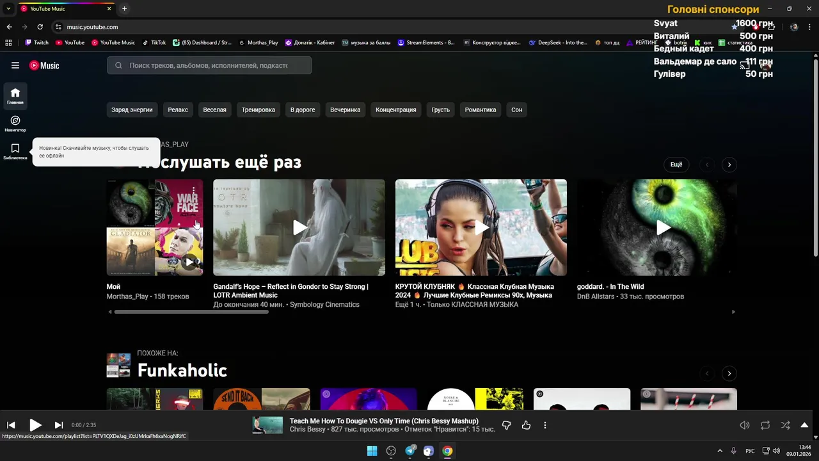Open the player three-dot options menu
Screen dimensions: 819x461
pos(545,425)
